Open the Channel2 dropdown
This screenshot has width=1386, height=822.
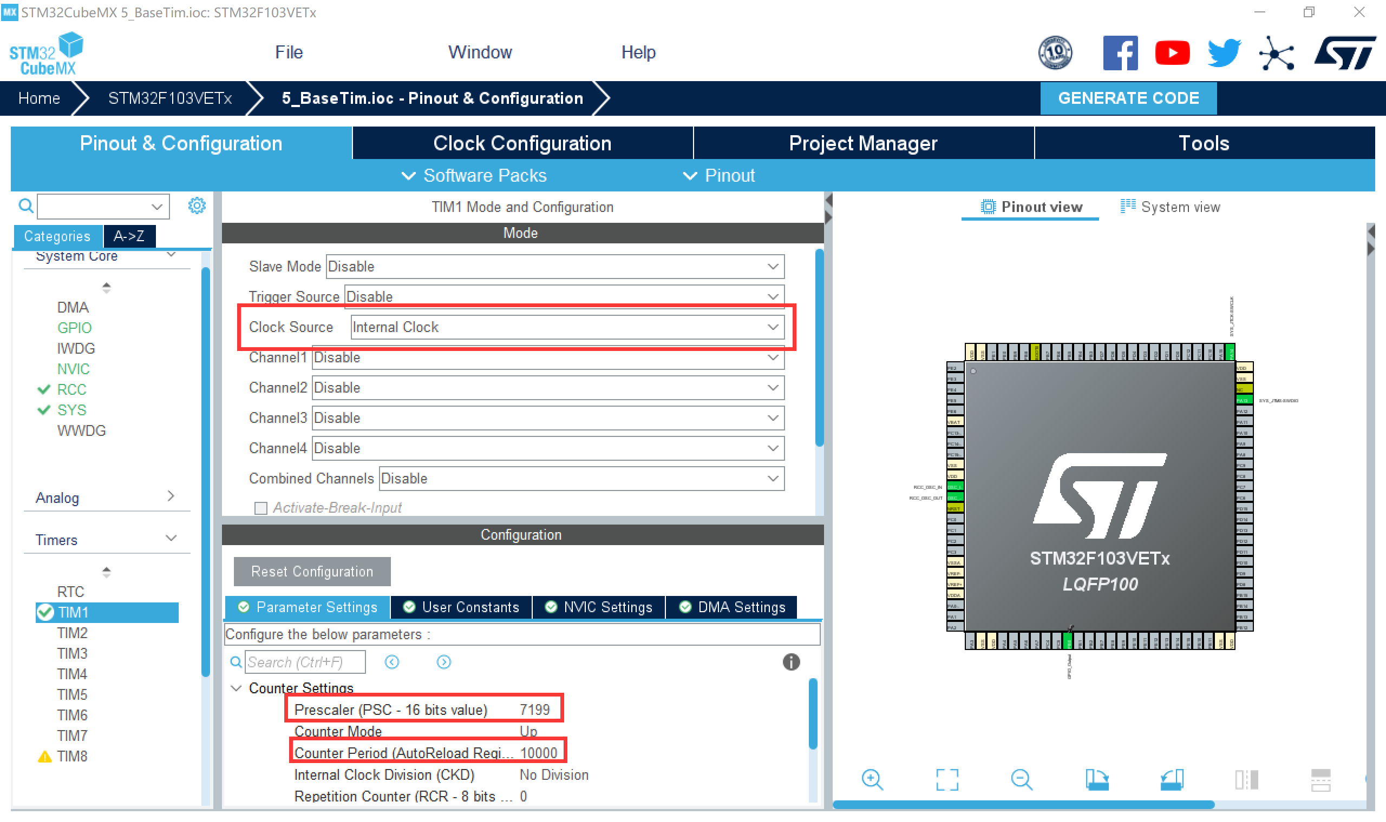click(x=548, y=388)
